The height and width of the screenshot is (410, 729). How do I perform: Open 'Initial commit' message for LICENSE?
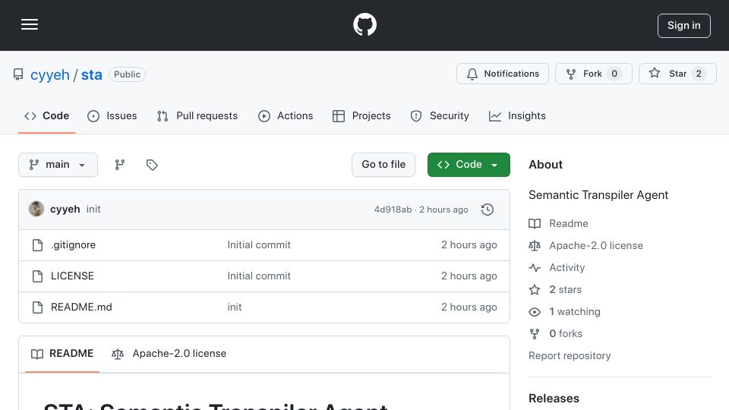pos(259,276)
